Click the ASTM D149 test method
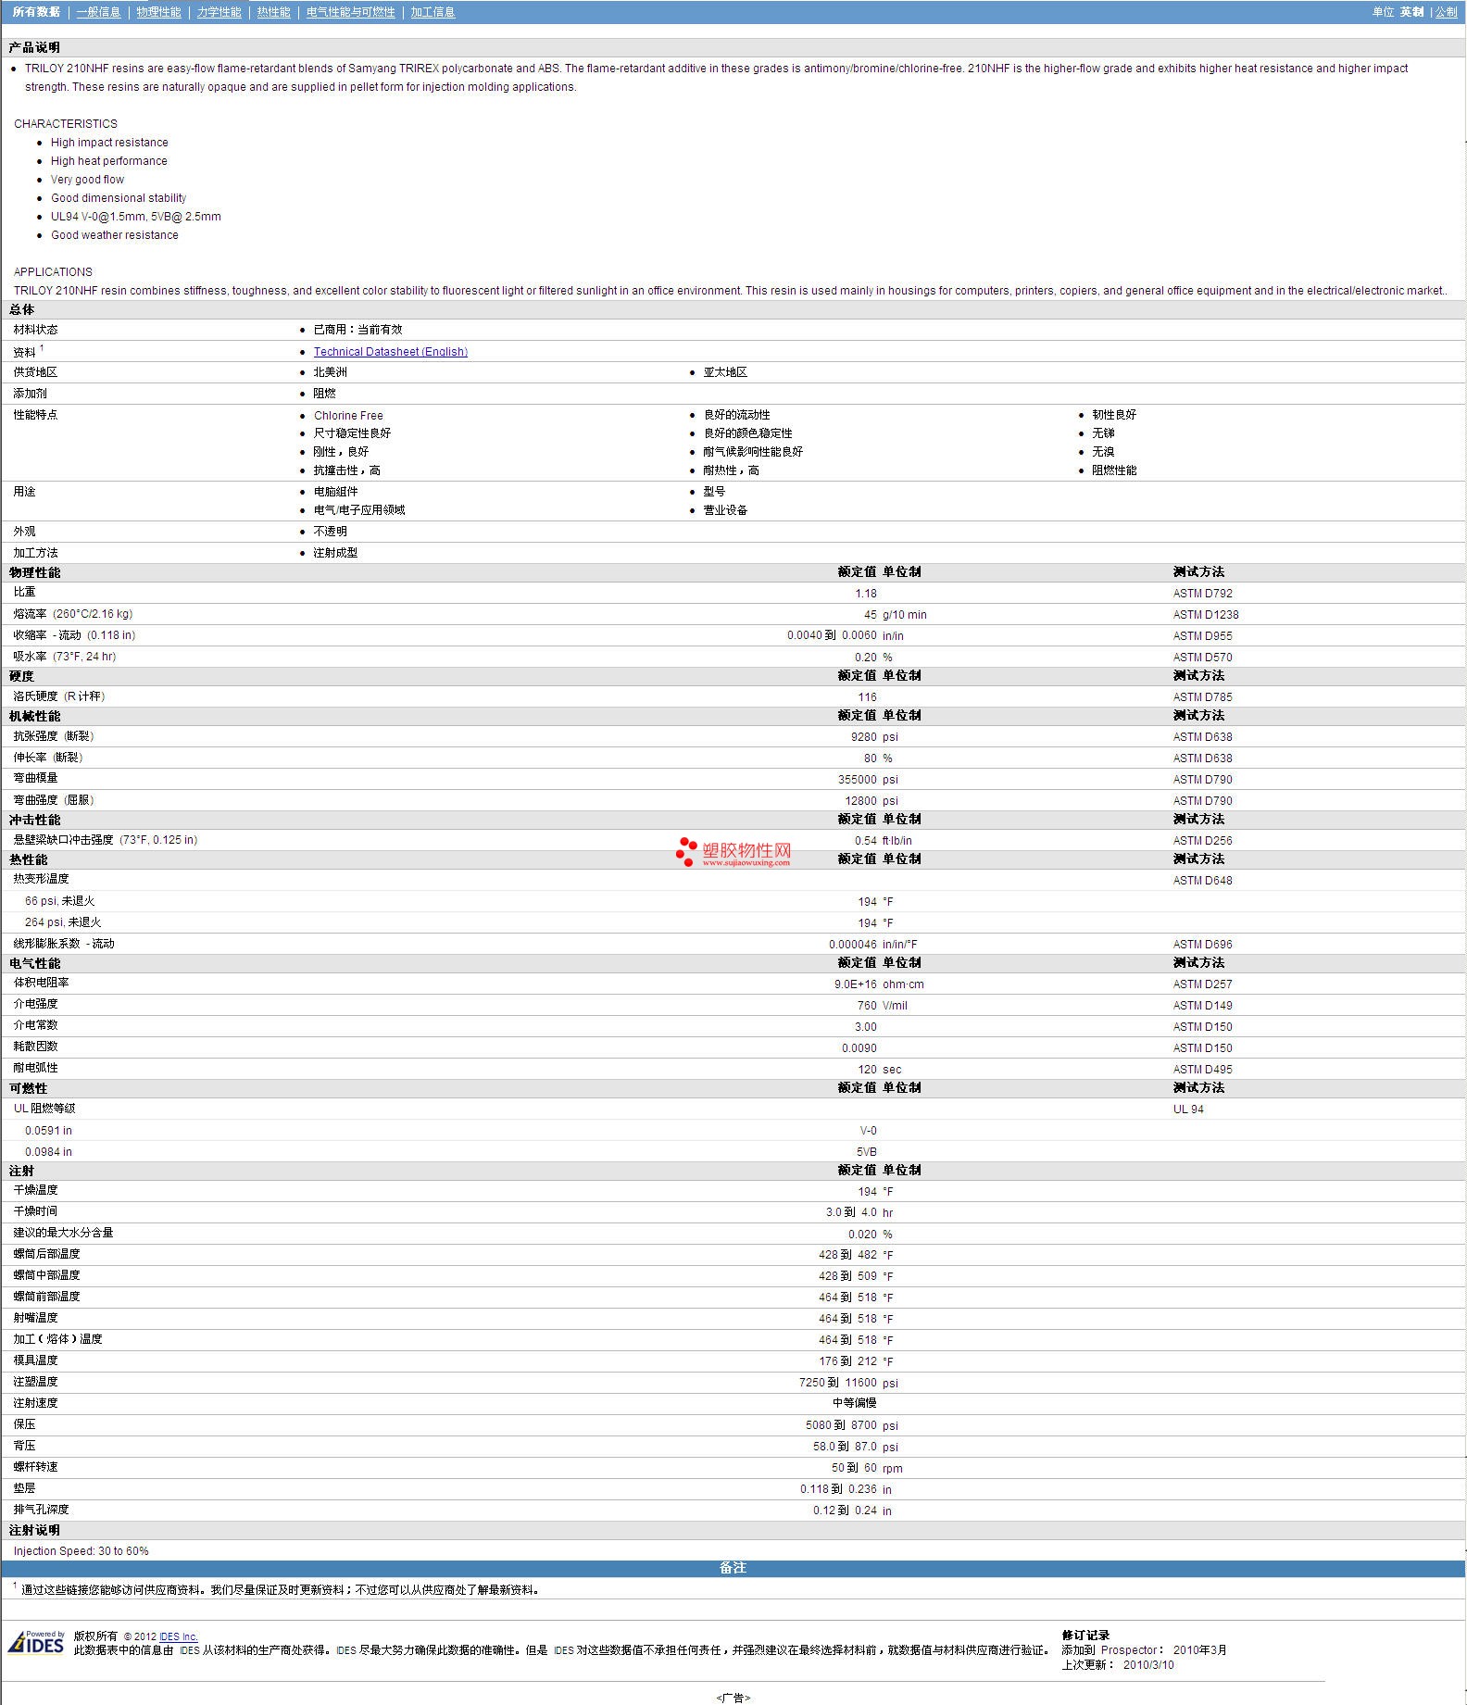Viewport: 1467px width, 1705px height. coord(1203,1006)
